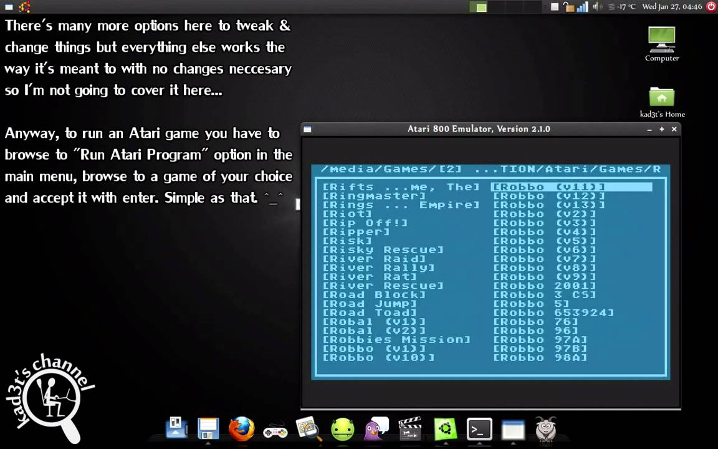Screen dimensions: 718x449
Task: Open the clock showing Wed Jan 27, 04:46
Action: click(672, 6)
